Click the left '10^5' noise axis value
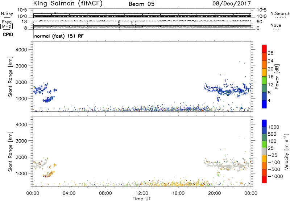The image size is (290, 201). 22,10
